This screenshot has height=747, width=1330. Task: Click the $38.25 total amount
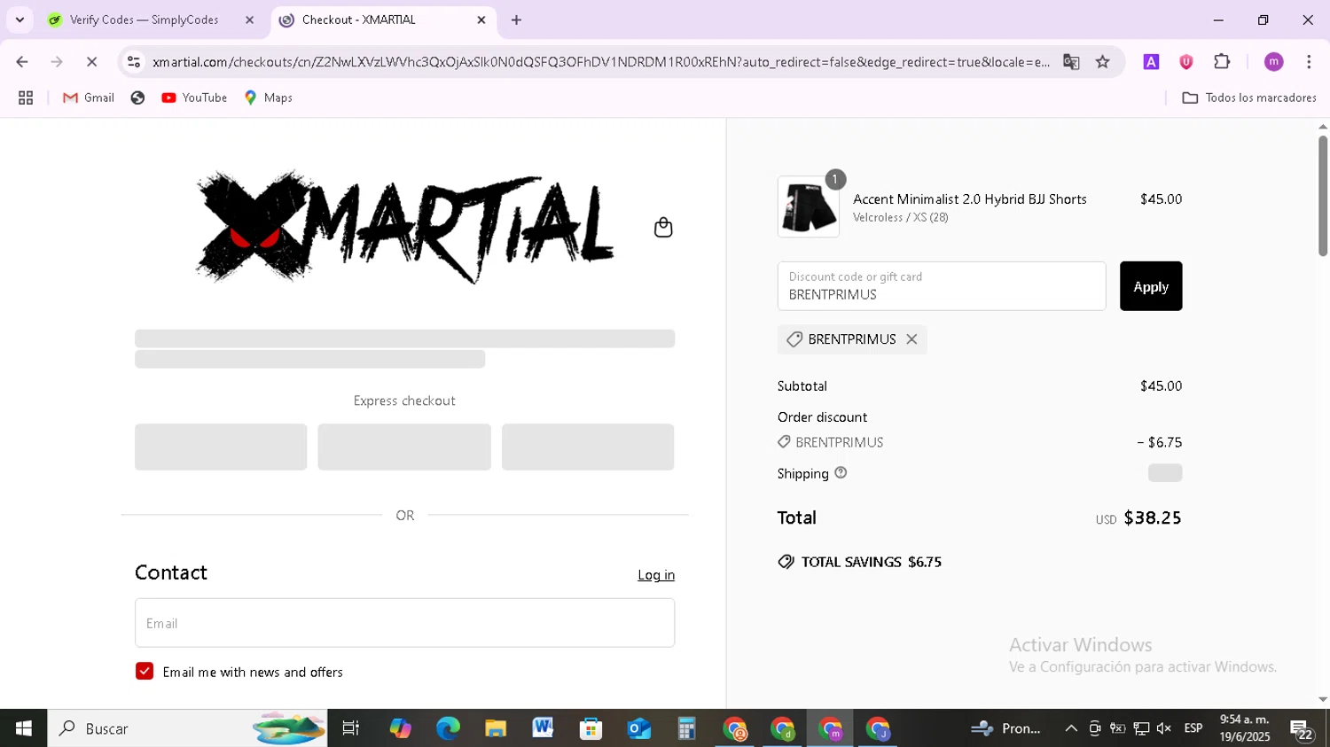click(1153, 518)
